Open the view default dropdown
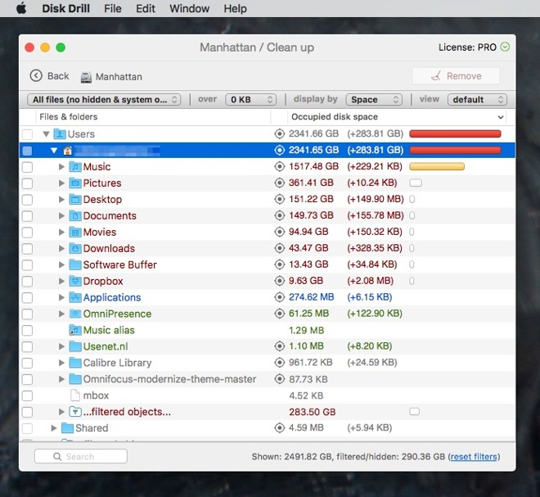This screenshot has width=540, height=497. pos(477,100)
